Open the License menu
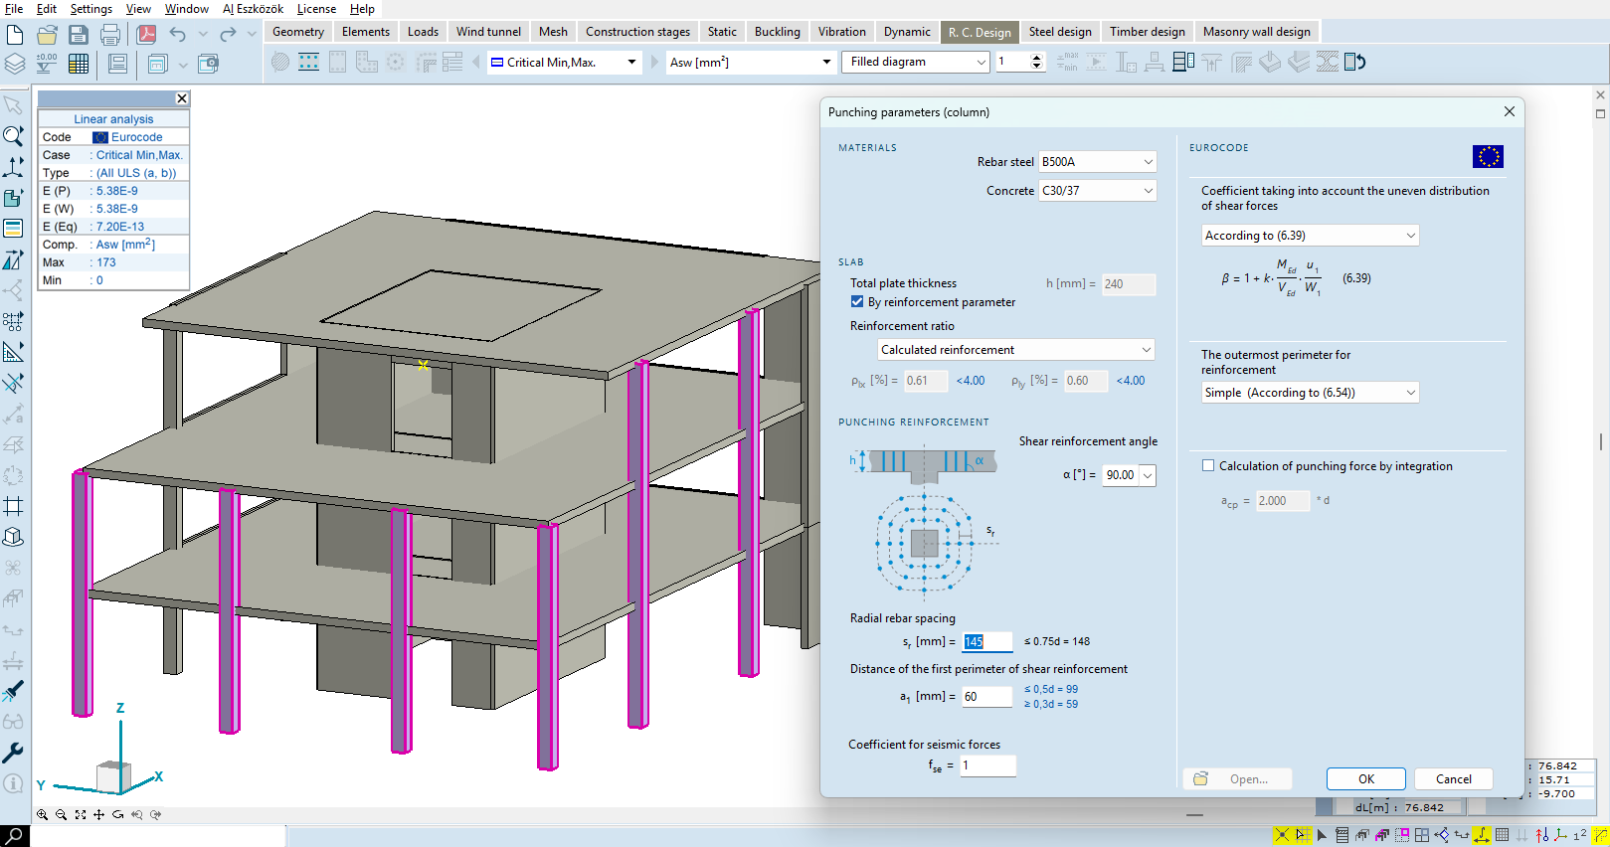 point(316,9)
